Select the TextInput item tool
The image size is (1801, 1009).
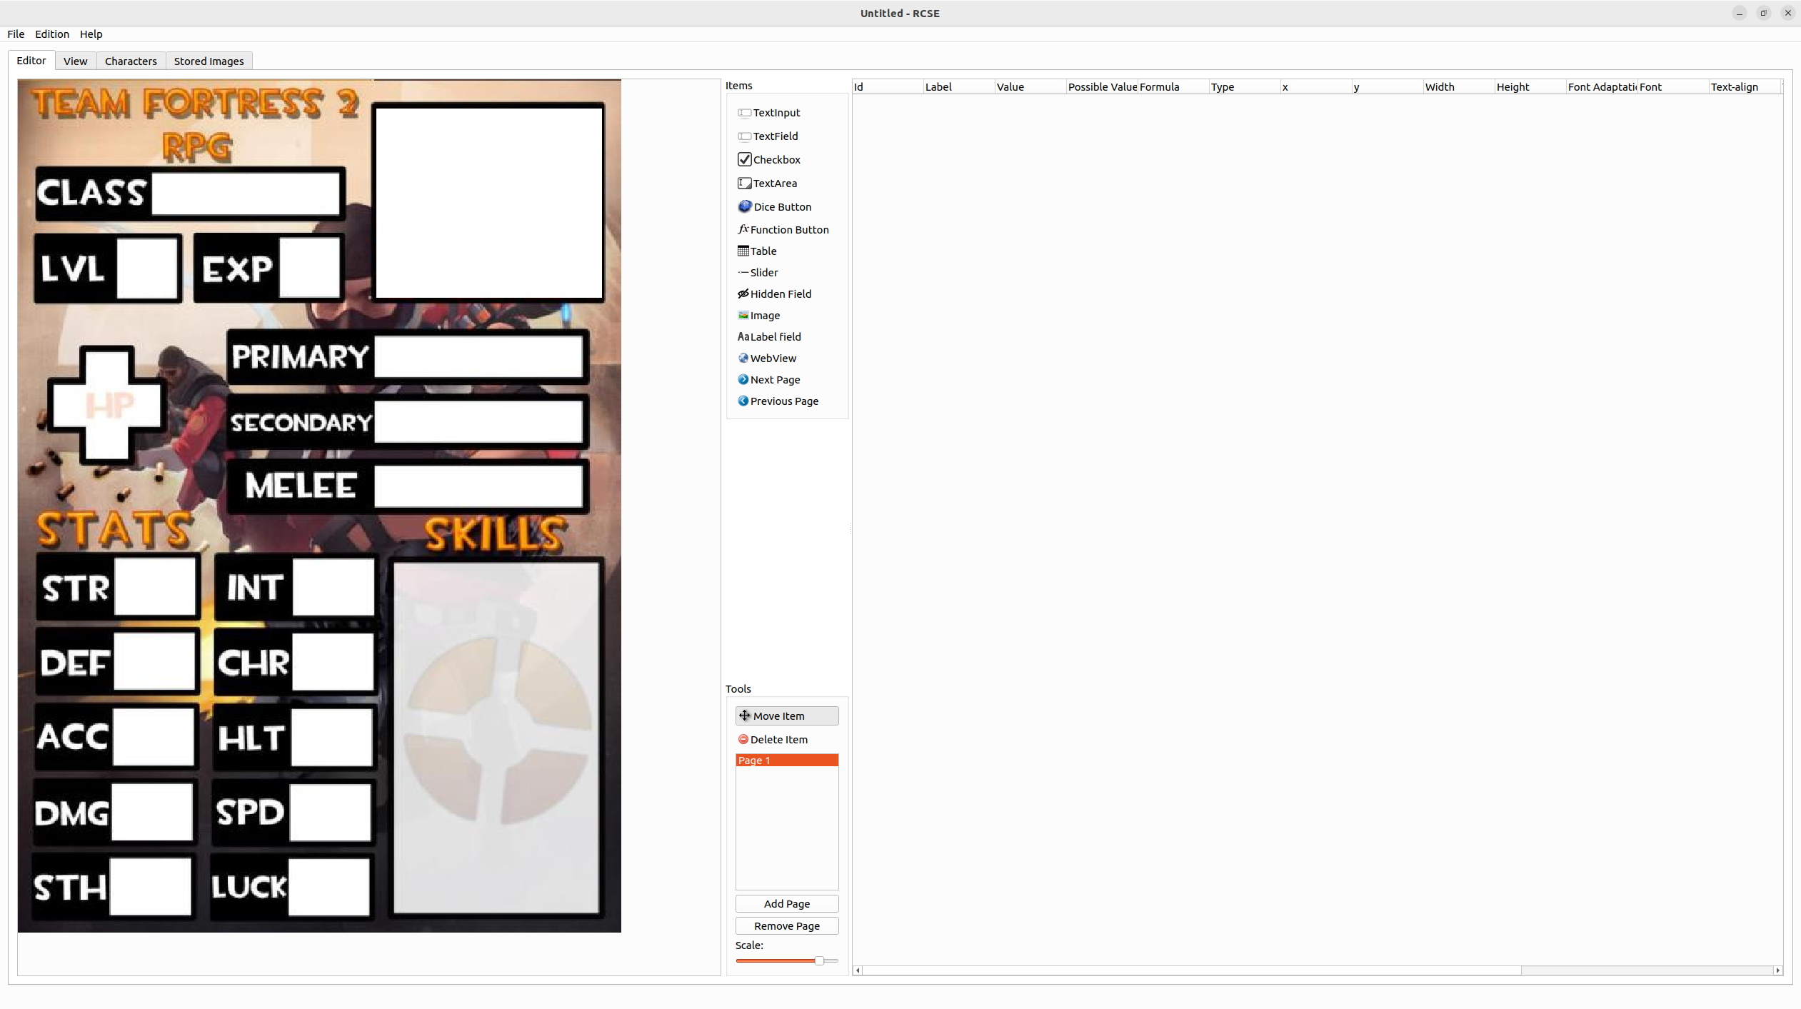coord(776,113)
